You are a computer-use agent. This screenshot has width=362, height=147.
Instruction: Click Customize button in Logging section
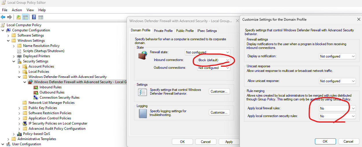coord(220,112)
